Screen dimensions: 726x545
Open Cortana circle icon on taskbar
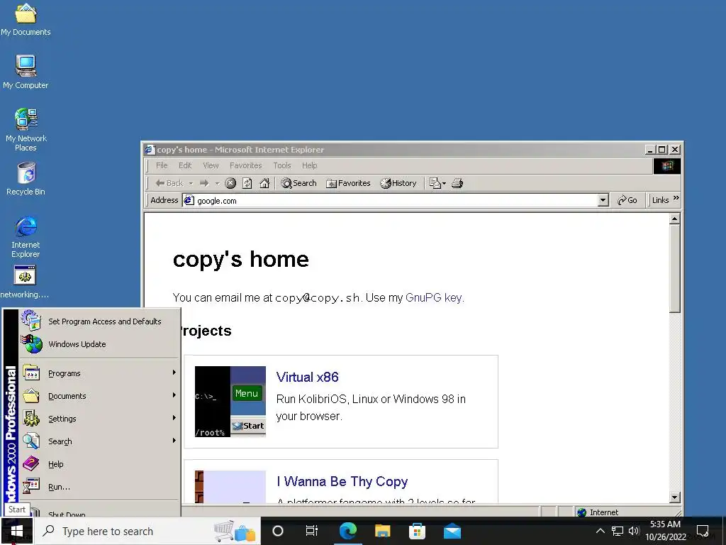point(278,531)
